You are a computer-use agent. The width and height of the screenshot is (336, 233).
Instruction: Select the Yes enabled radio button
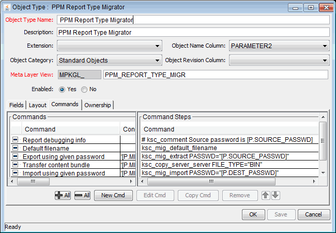point(63,89)
